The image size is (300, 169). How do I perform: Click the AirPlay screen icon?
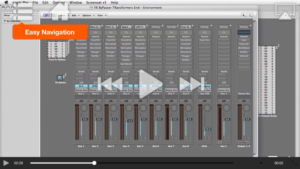285,11
